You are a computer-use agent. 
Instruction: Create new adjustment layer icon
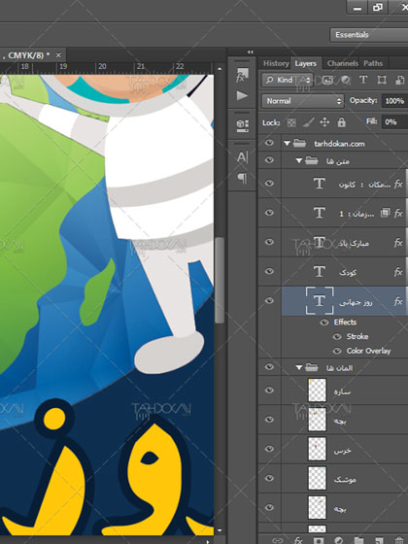click(338, 540)
